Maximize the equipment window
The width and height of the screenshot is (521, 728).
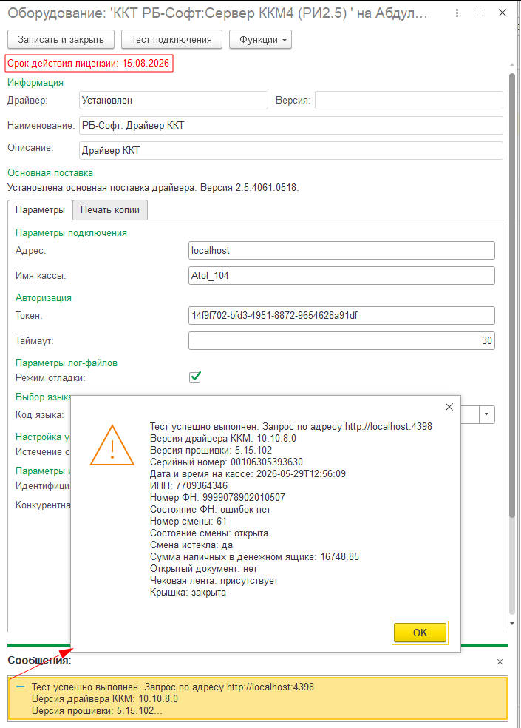click(x=480, y=13)
